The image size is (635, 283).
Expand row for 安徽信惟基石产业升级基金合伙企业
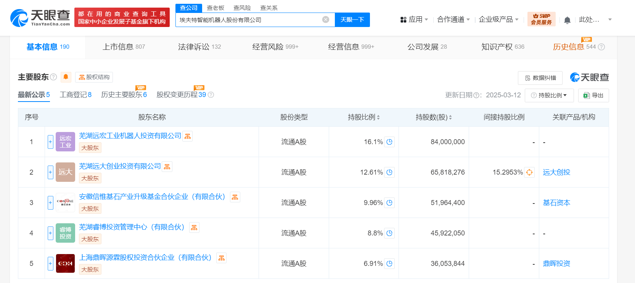50,203
